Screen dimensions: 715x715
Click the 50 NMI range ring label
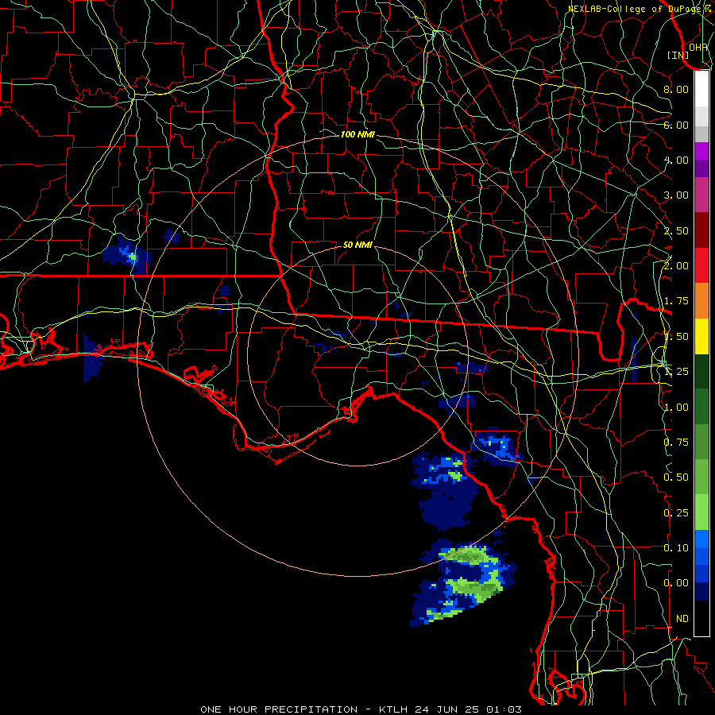pyautogui.click(x=357, y=245)
